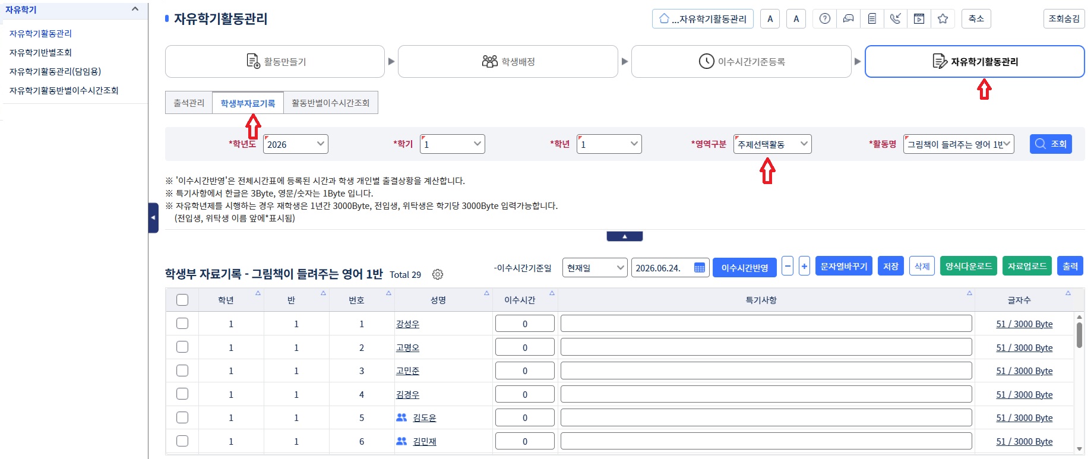Sort by 특기사항 column arrow

tap(969, 293)
